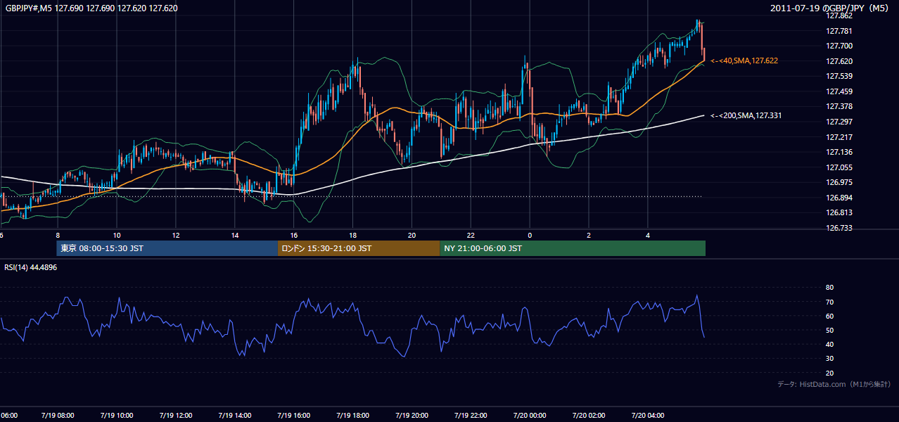The image size is (899, 422).
Task: Click the 127.620 price axis label
Action: 840,61
